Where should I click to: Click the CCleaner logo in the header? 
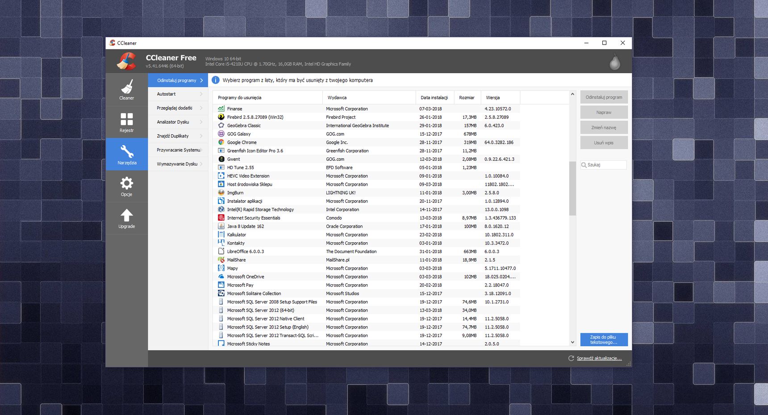[x=127, y=61]
